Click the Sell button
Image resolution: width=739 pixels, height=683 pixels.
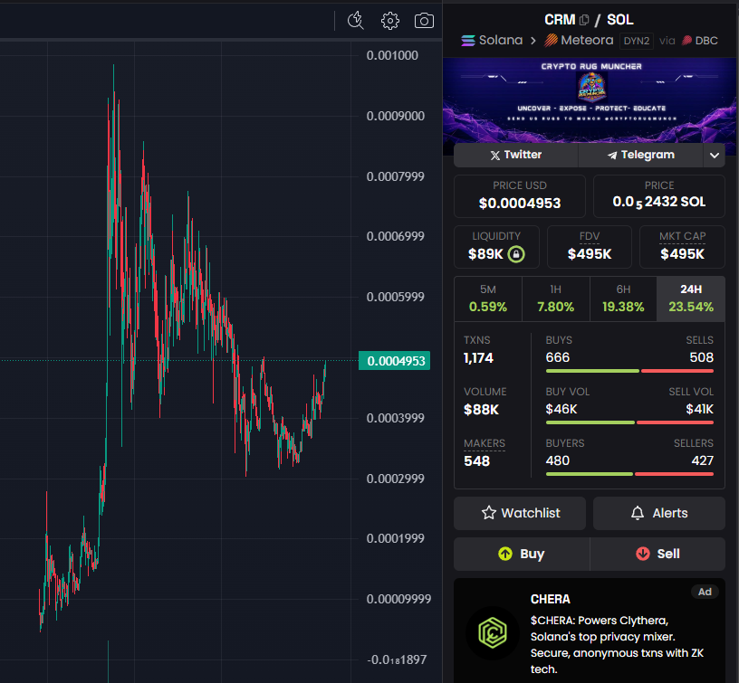(657, 554)
